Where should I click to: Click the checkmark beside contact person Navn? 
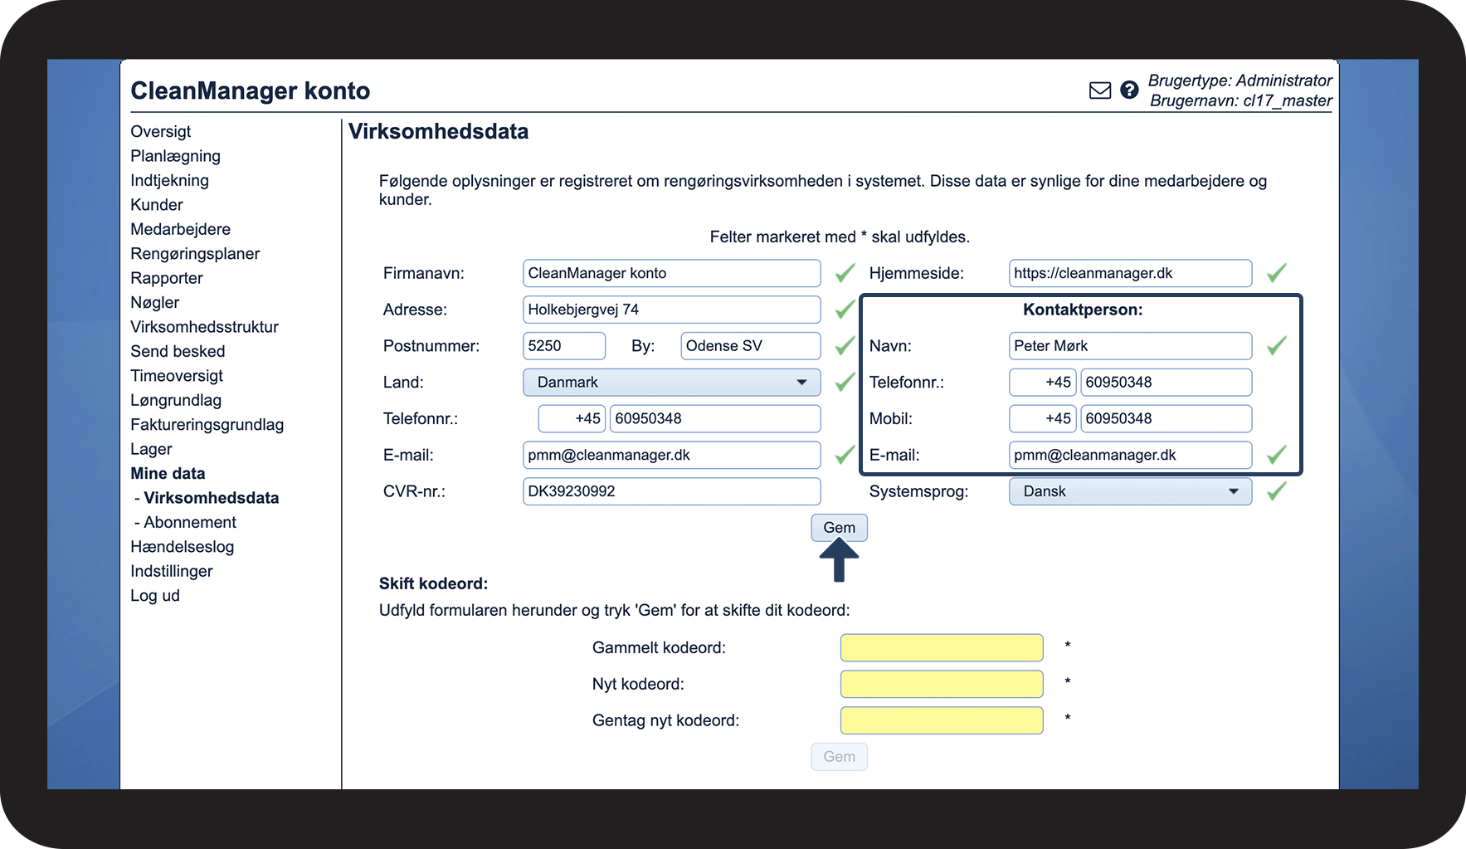pyautogui.click(x=1276, y=345)
